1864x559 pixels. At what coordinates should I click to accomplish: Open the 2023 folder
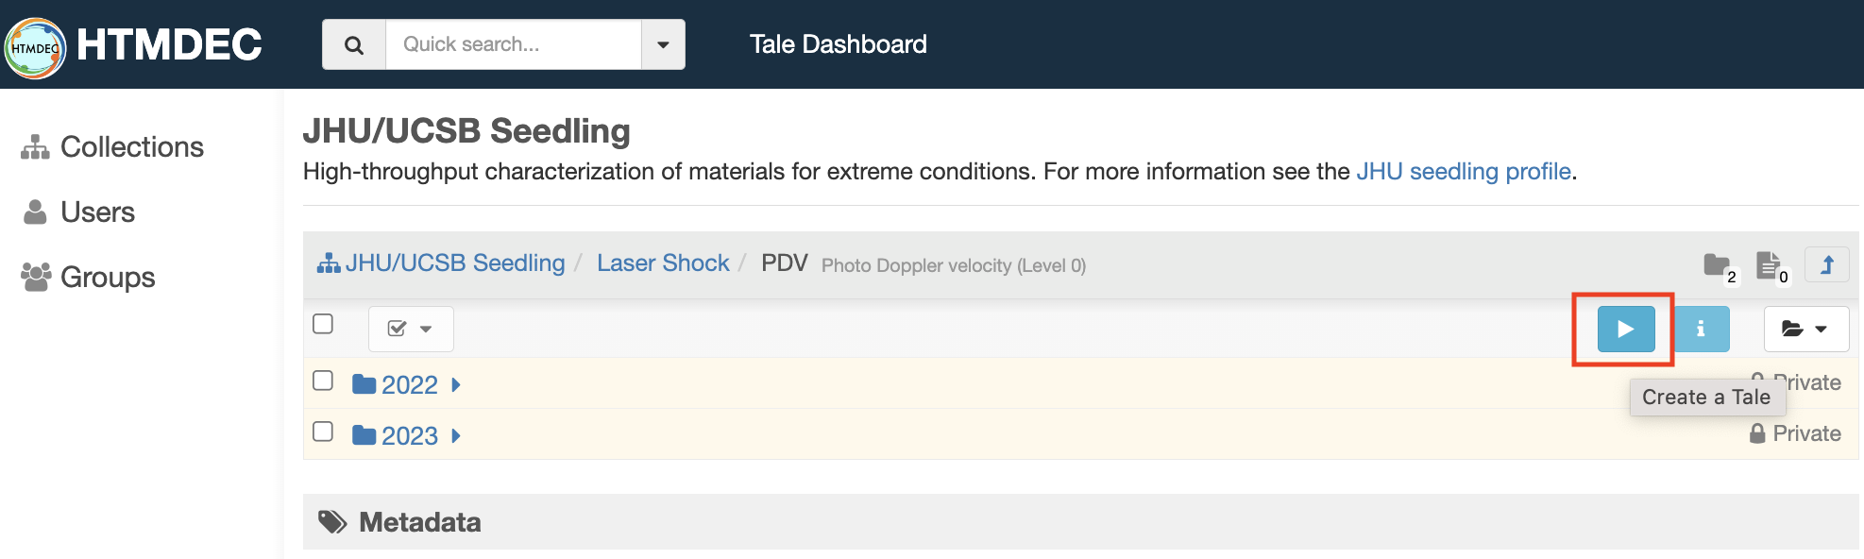(409, 435)
